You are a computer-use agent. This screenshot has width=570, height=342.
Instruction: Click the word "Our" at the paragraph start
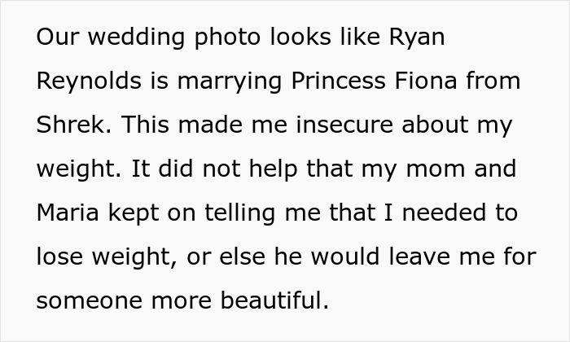[x=55, y=37]
